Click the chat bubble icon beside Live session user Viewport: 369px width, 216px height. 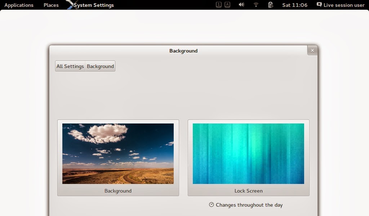319,4
